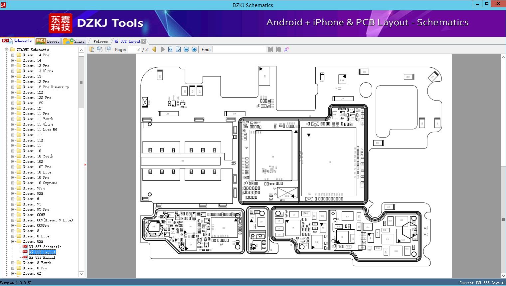Switch to the Schematic tab
The height and width of the screenshot is (286, 506).
coord(17,41)
